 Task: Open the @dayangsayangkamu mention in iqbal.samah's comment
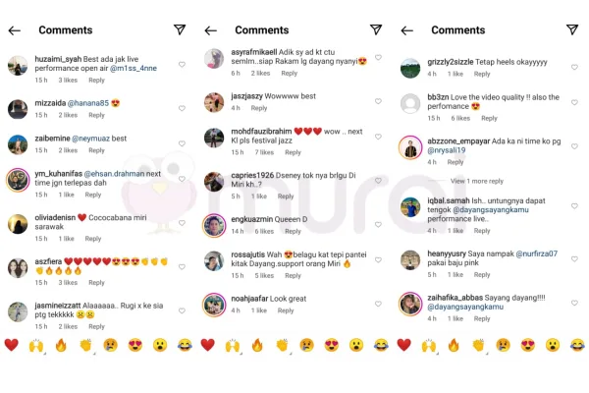click(491, 209)
